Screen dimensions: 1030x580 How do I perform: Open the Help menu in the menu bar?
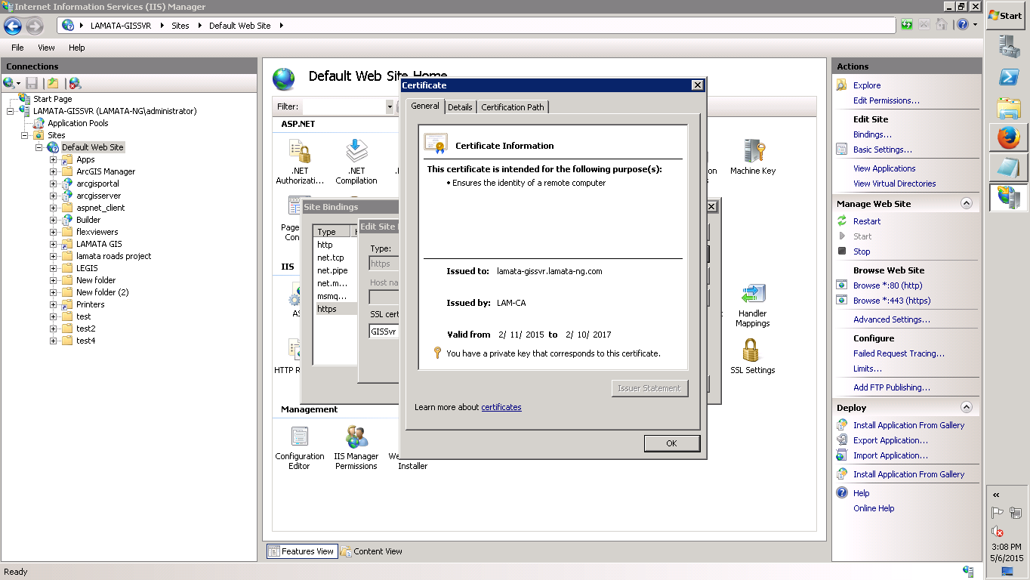(77, 48)
